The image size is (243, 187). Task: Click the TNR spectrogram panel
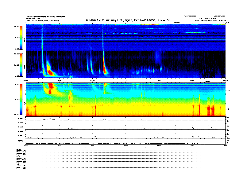click(x=126, y=100)
